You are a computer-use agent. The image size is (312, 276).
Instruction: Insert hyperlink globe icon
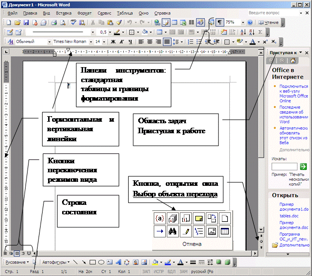click(157, 22)
